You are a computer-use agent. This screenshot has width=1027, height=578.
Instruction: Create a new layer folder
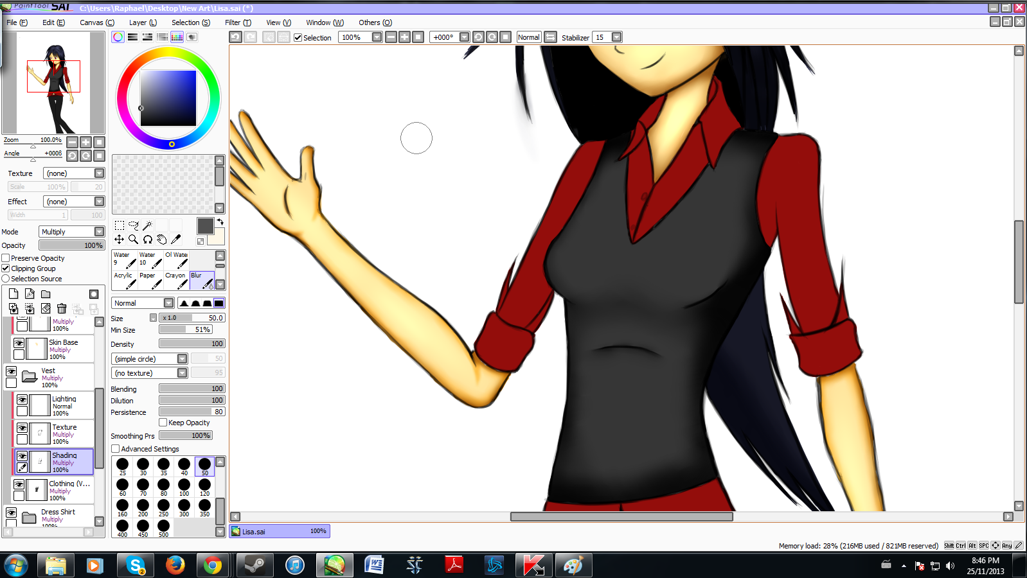coord(46,294)
